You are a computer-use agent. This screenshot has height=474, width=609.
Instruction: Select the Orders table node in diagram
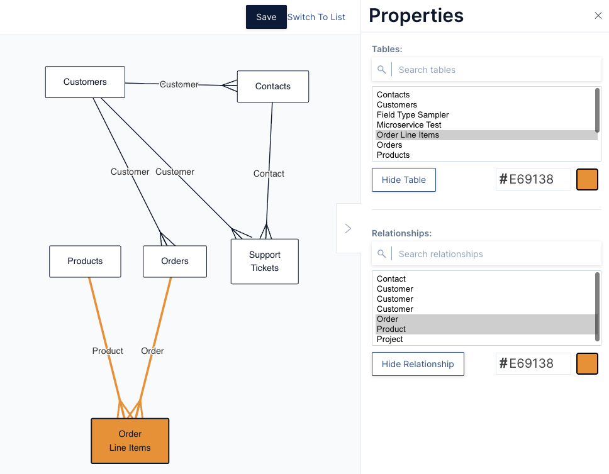click(x=175, y=262)
